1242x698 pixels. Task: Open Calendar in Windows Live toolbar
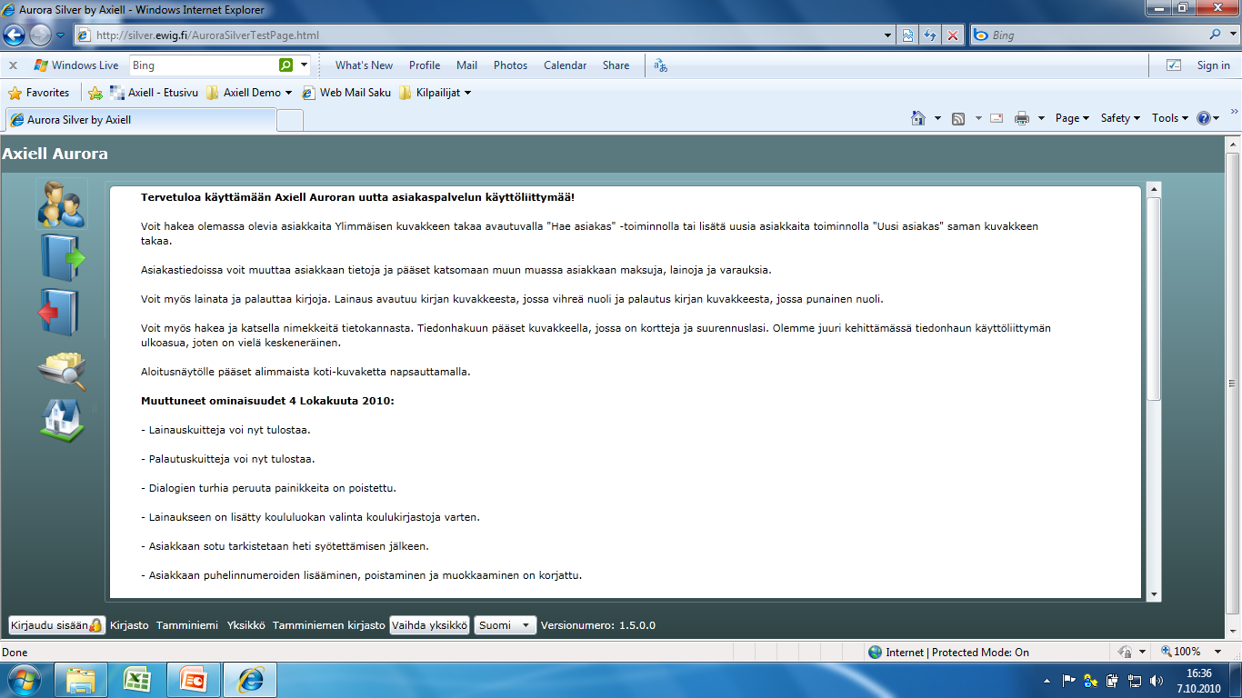tap(565, 65)
